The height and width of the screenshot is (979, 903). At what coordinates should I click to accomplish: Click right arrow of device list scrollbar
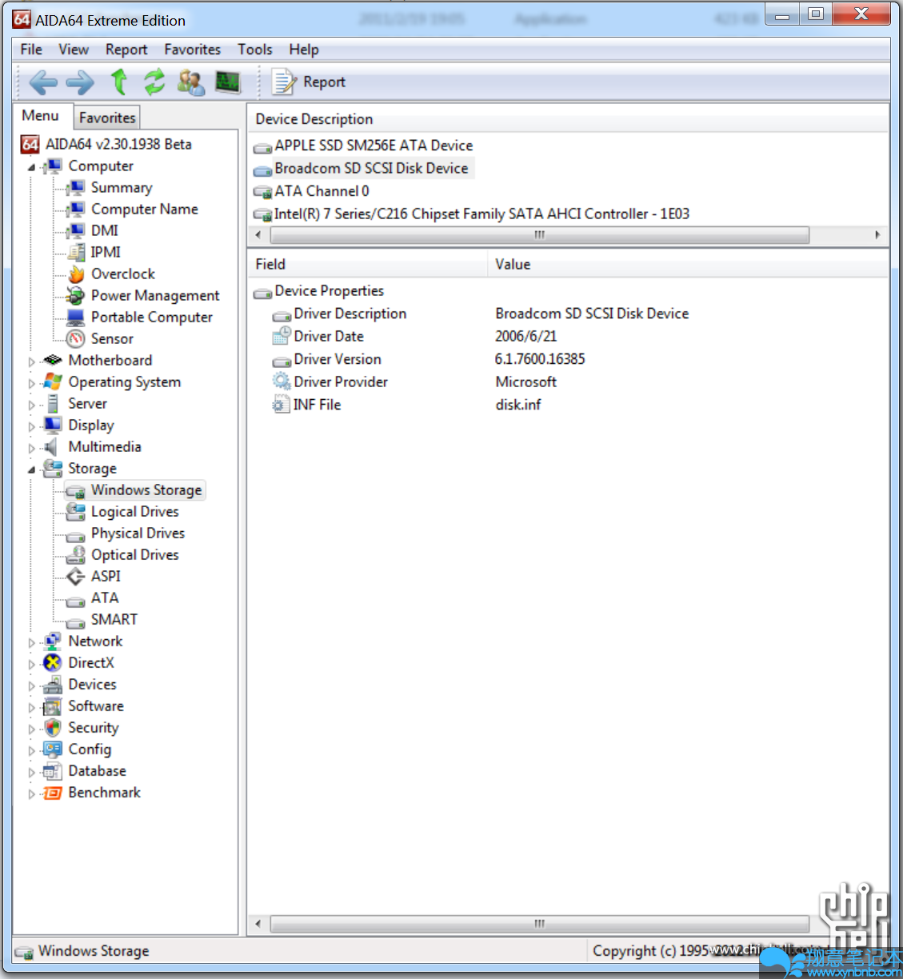[877, 235]
